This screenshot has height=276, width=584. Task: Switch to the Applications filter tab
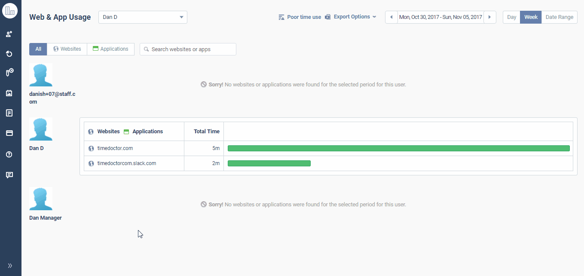110,49
